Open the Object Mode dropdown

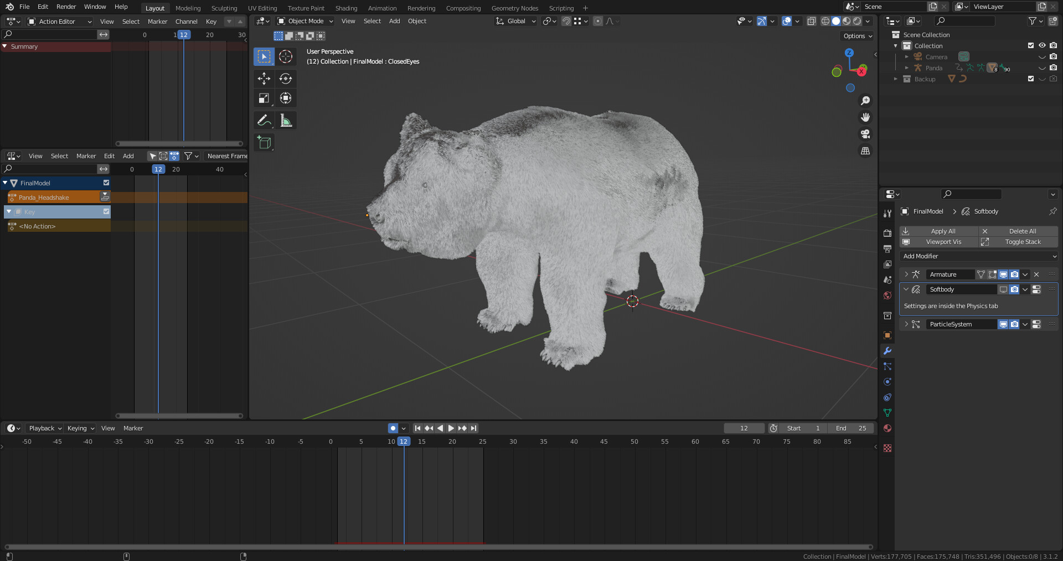(306, 21)
